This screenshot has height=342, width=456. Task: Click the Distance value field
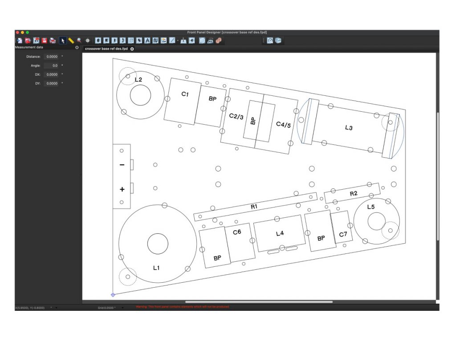click(51, 57)
